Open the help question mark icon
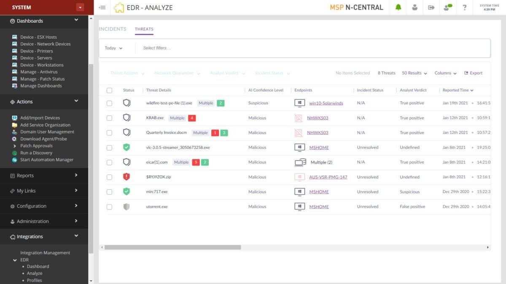The width and height of the screenshot is (506, 284). point(465,7)
